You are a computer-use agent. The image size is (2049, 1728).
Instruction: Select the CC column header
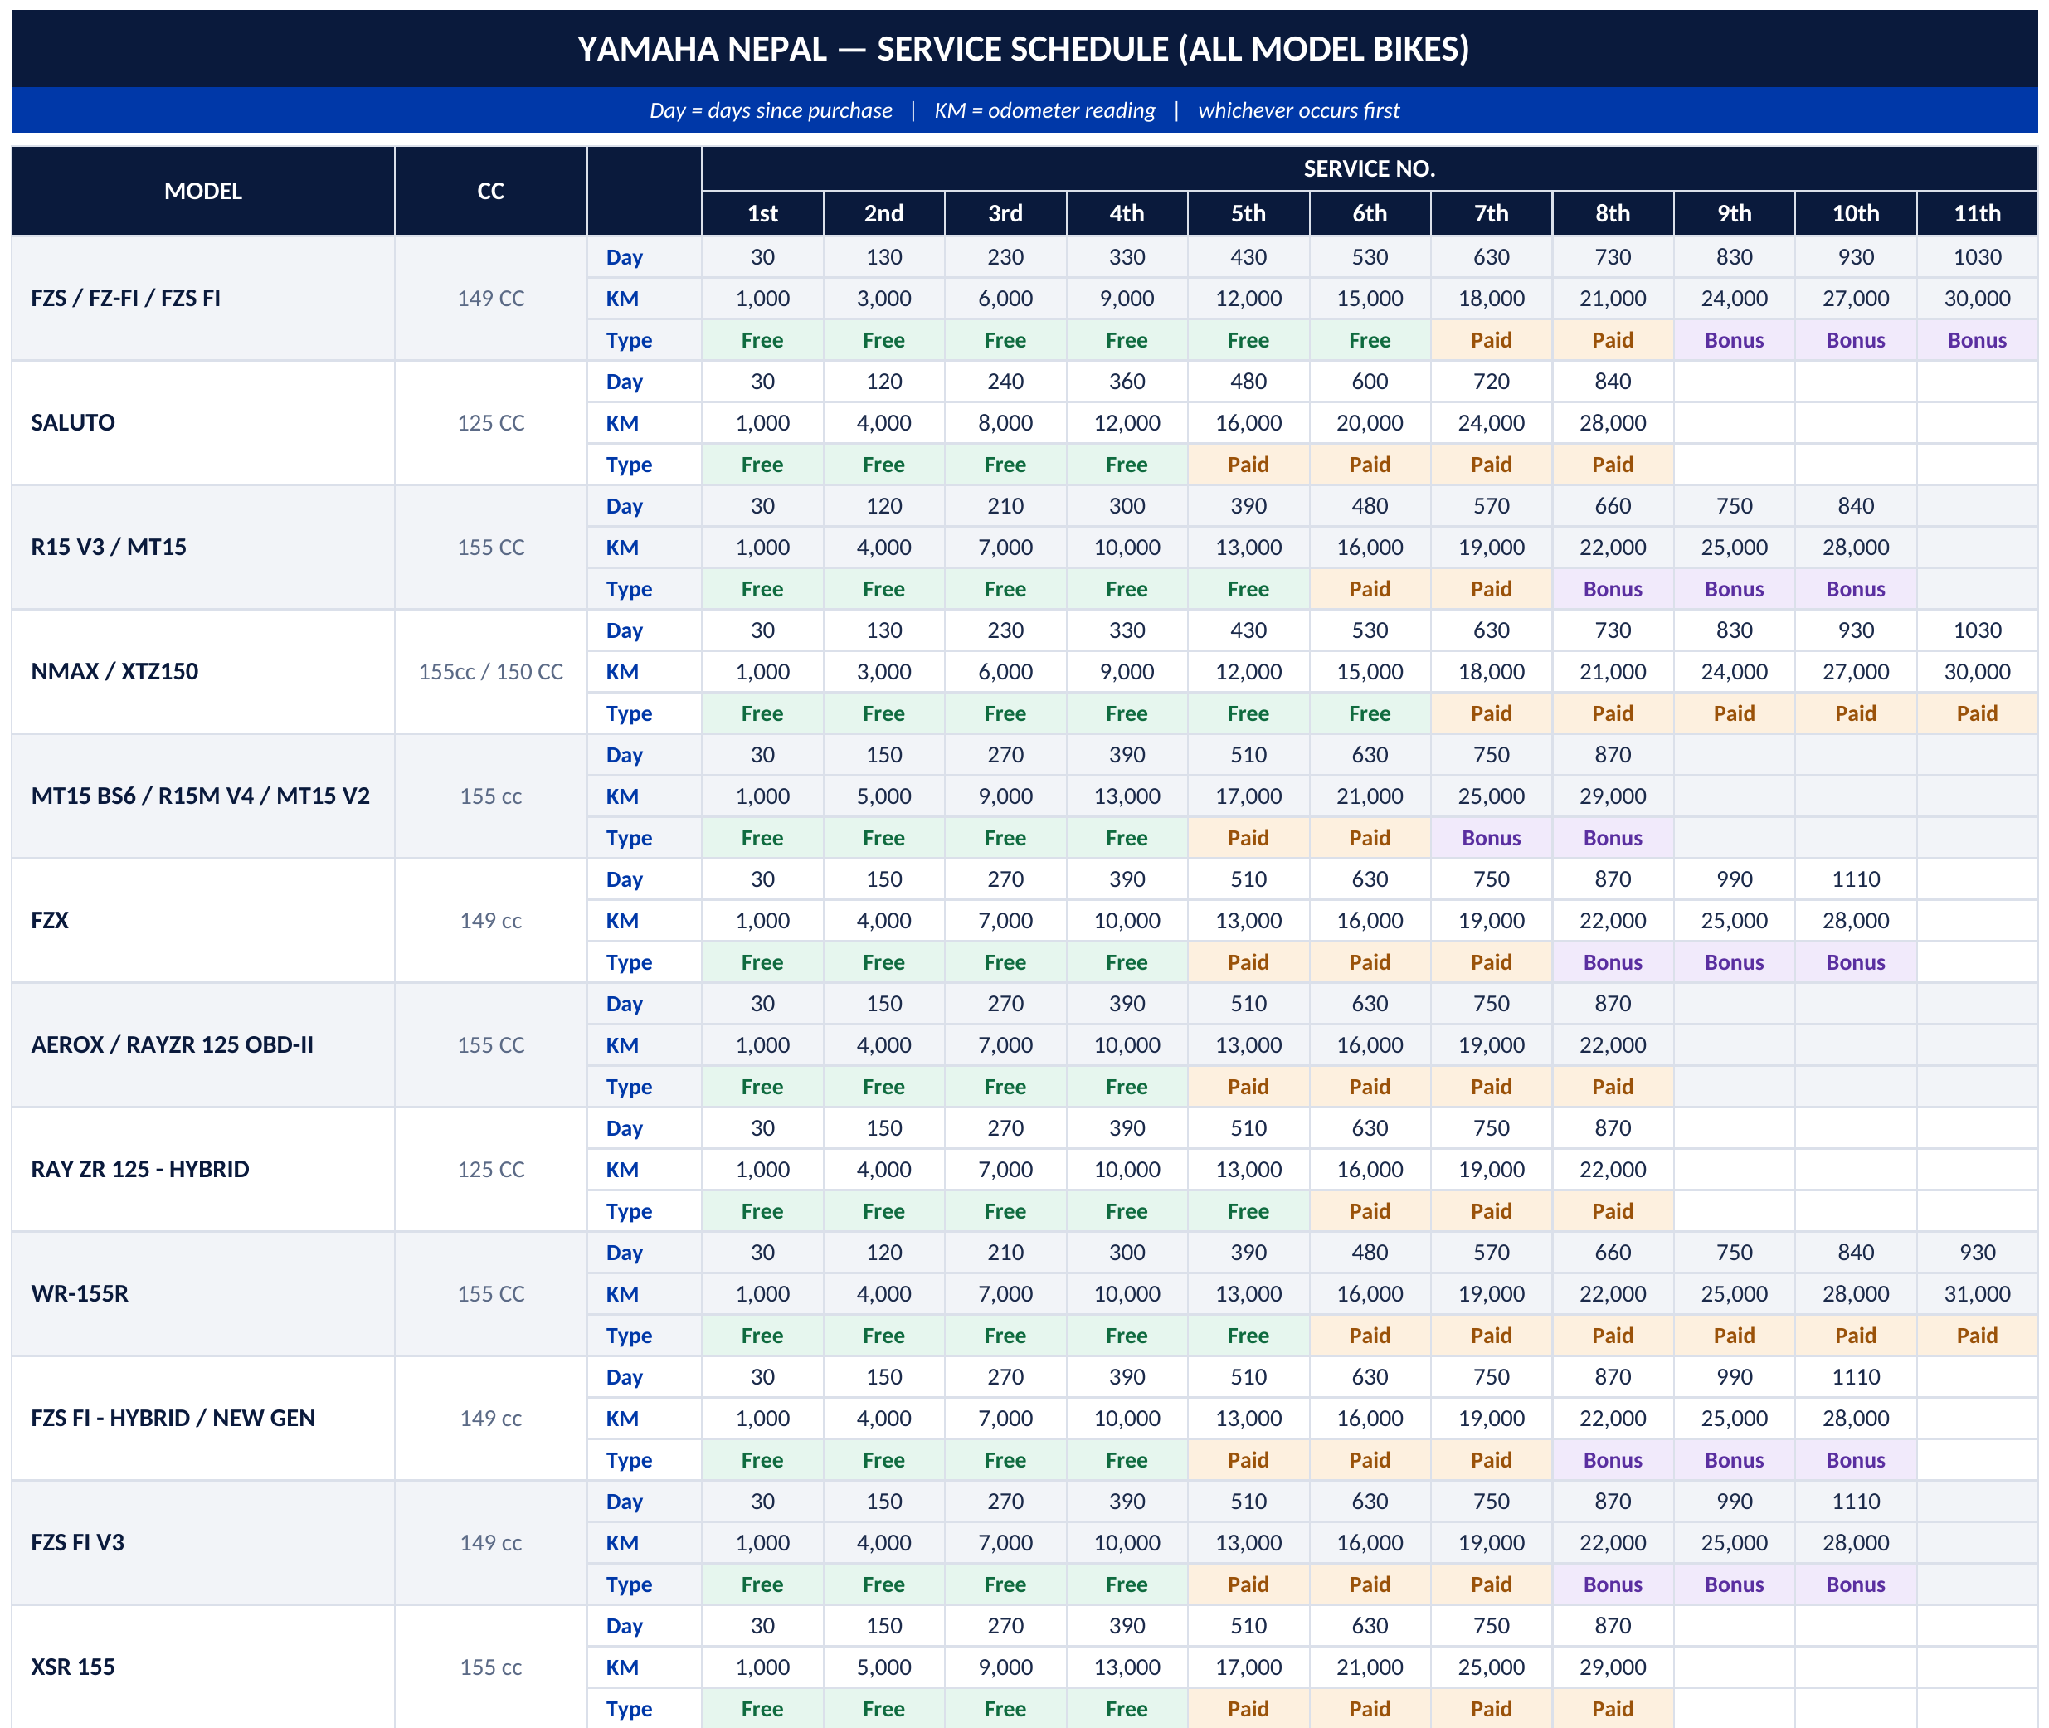pyautogui.click(x=491, y=191)
